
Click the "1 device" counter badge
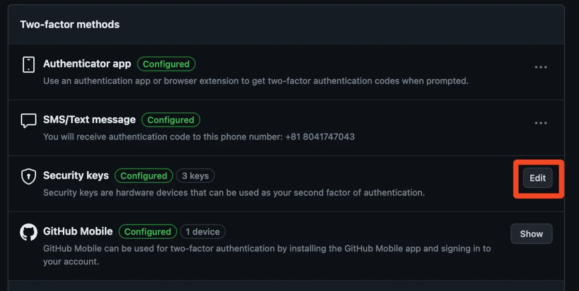coord(203,232)
